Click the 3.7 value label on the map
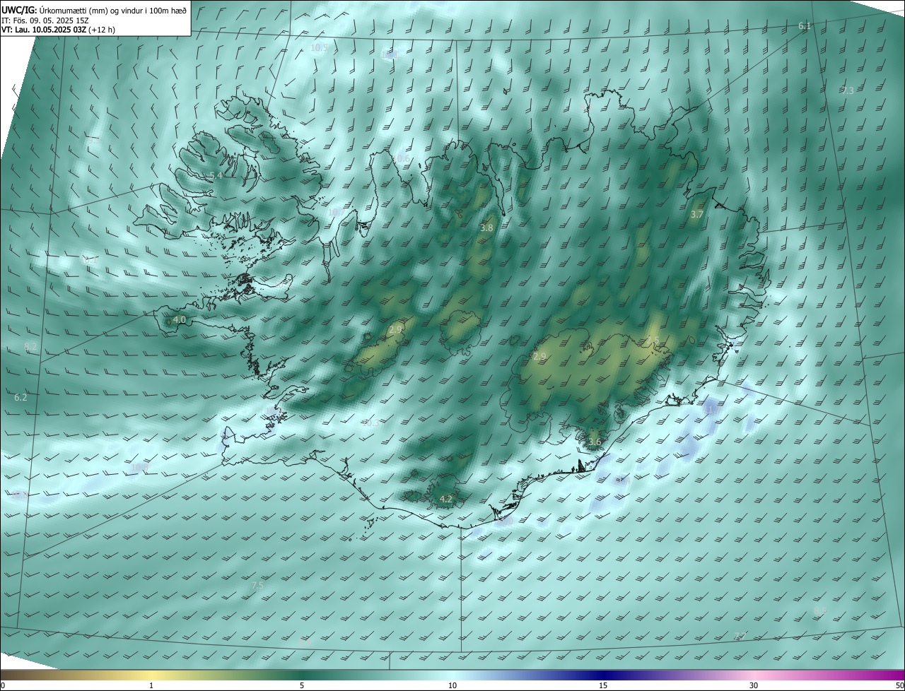 pos(697,214)
